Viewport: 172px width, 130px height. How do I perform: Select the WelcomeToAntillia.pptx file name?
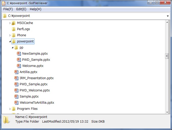[x=37, y=103]
